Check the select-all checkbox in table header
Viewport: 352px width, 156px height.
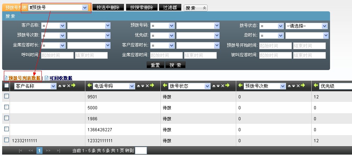tap(6, 86)
